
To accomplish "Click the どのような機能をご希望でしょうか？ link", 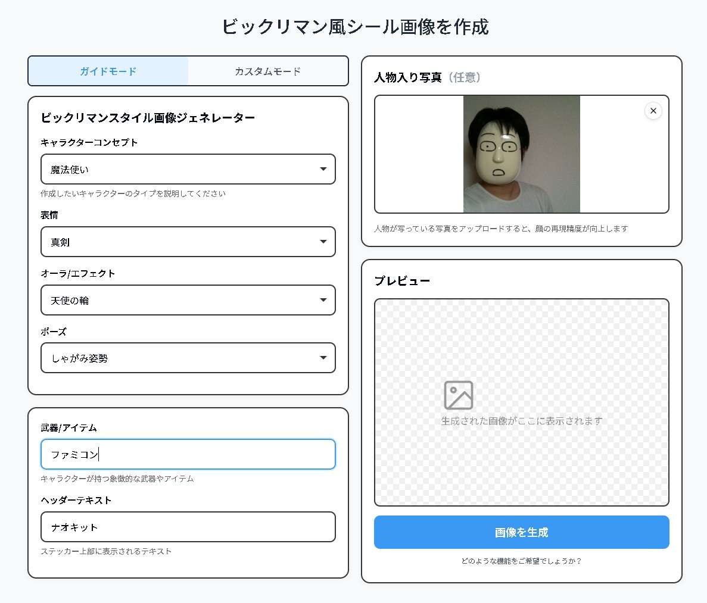I will [521, 561].
